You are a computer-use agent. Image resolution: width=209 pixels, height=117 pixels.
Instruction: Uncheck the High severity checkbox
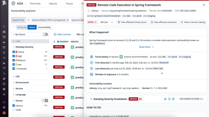click(x=13, y=56)
